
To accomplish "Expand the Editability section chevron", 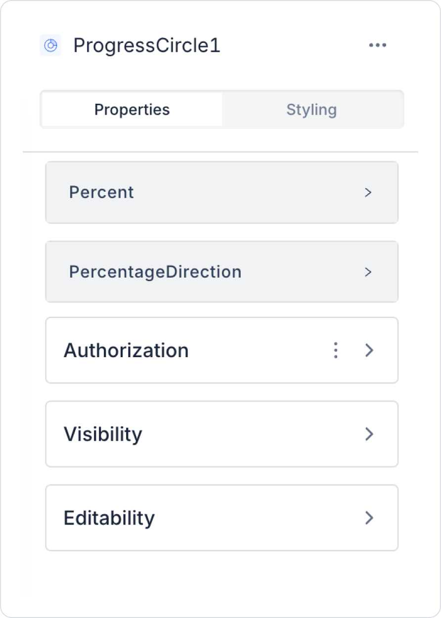I will (369, 518).
